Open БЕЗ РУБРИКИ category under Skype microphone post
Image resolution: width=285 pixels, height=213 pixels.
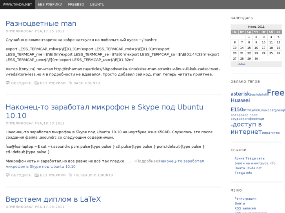[x=53, y=175]
